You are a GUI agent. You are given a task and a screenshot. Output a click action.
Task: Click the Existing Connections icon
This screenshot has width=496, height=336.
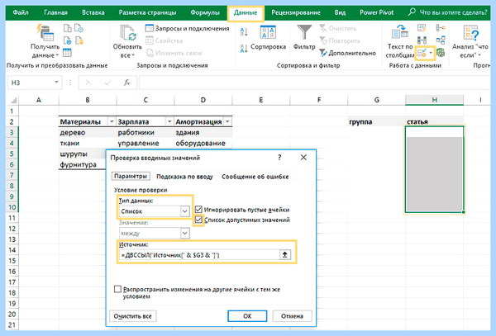coord(79,40)
